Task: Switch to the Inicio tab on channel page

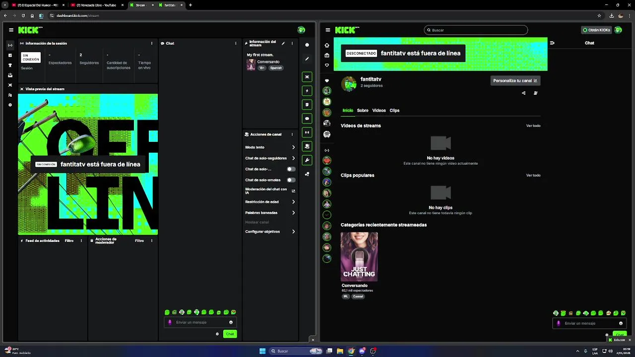Action: (348, 111)
